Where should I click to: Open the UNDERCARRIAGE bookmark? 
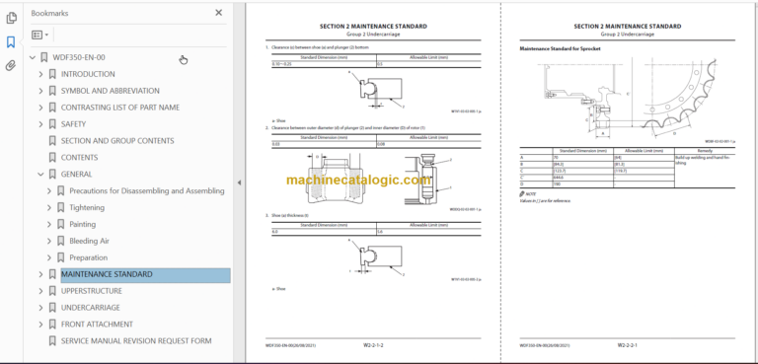pos(91,308)
